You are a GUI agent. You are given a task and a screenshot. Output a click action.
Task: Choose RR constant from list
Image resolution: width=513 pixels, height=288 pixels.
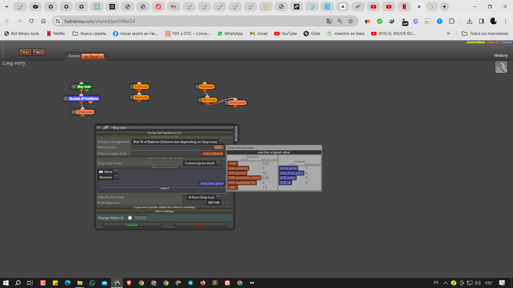tap(233, 187)
